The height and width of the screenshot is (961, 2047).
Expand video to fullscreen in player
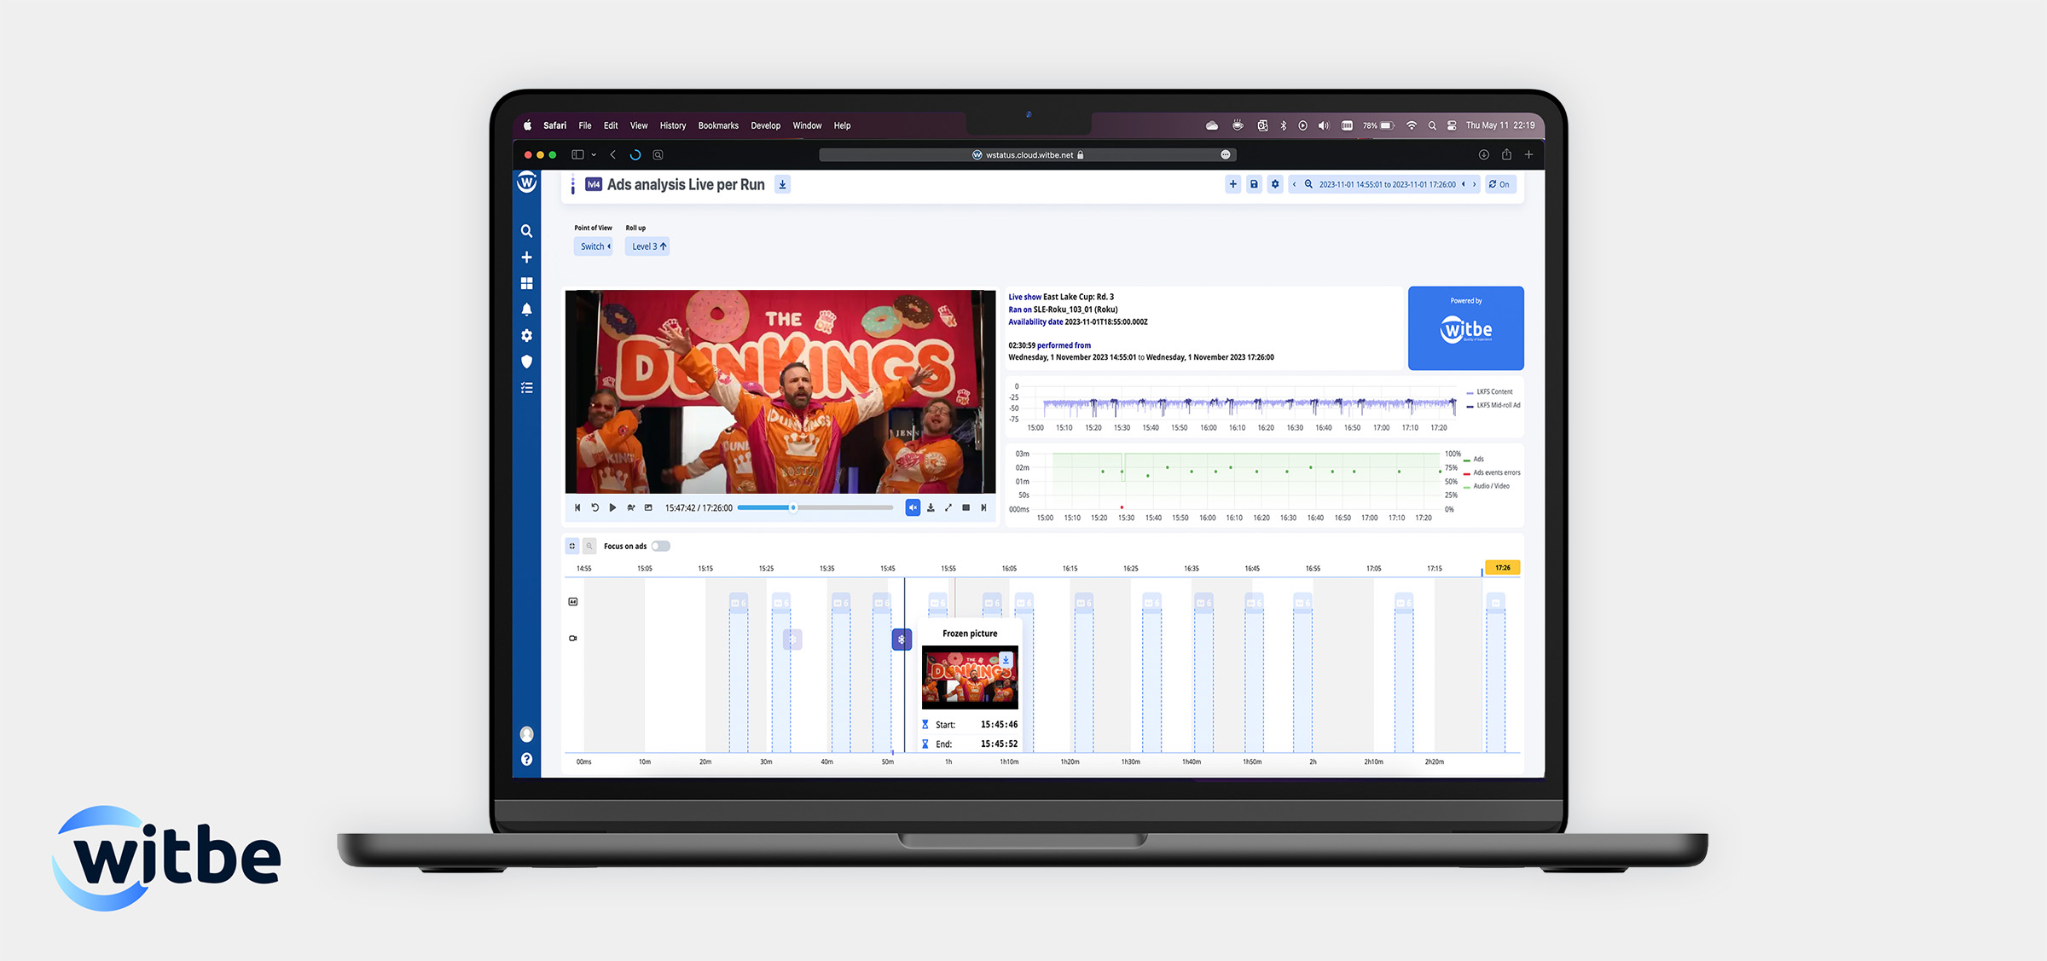click(948, 507)
